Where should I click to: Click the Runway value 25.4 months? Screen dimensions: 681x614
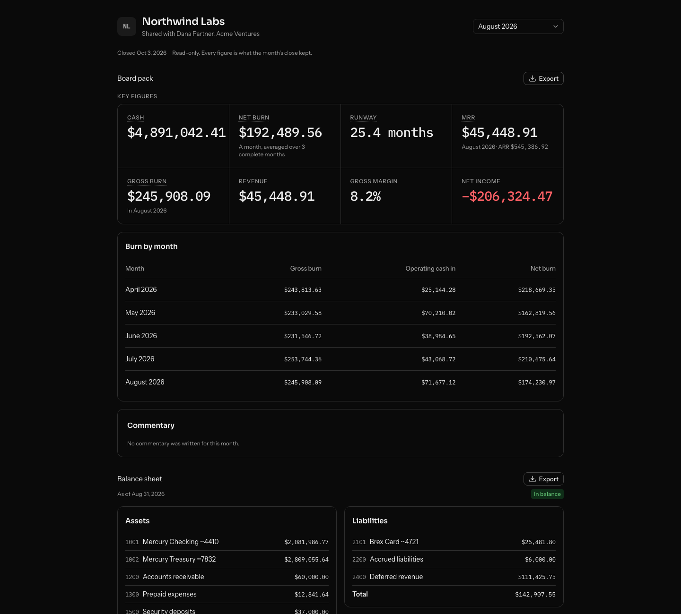(392, 133)
